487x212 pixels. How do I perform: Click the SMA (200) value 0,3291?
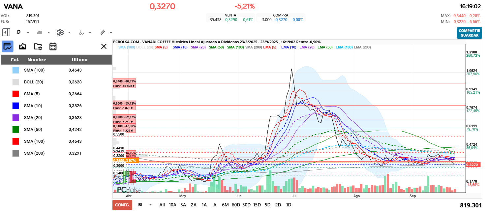75,153
